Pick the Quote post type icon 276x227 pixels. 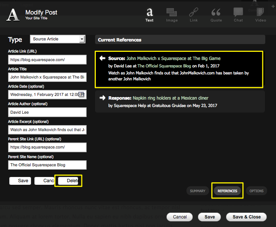tap(216, 14)
